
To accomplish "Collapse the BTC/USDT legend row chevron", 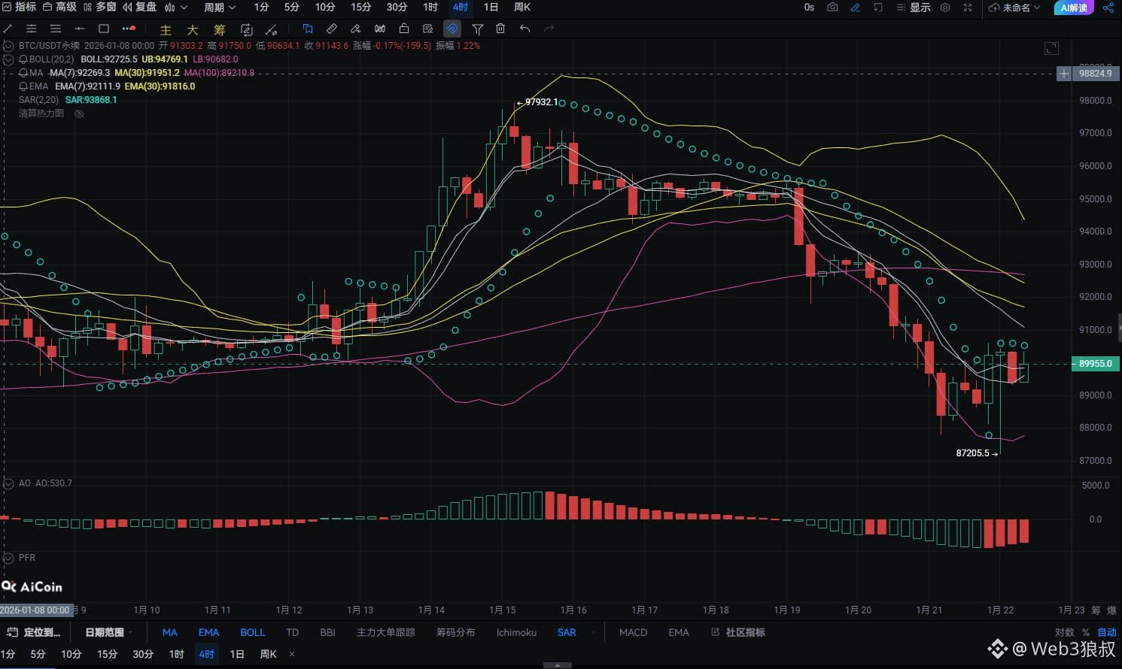I will coord(8,46).
